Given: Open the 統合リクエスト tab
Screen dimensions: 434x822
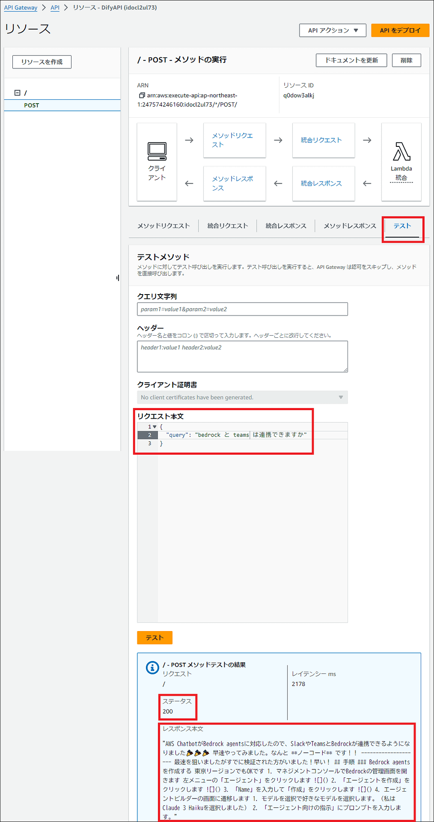Looking at the screenshot, I should 228,226.
